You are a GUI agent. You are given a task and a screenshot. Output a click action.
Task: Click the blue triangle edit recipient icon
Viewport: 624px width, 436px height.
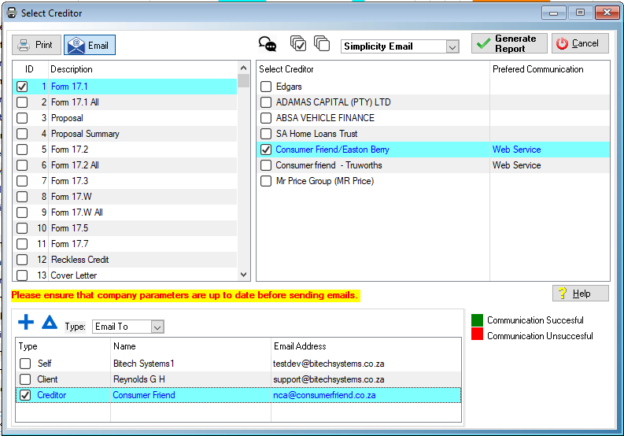50,322
